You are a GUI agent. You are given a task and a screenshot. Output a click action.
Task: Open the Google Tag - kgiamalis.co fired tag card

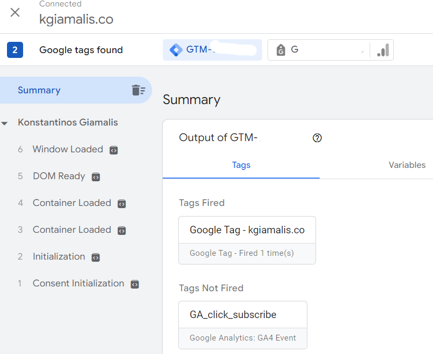coord(247,240)
